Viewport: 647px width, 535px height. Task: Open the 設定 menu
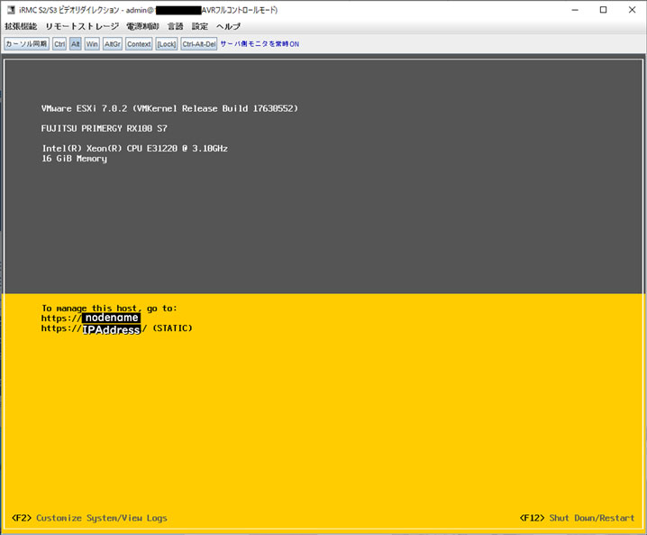tap(200, 26)
